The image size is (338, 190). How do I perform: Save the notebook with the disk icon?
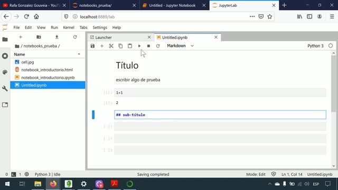(x=92, y=46)
